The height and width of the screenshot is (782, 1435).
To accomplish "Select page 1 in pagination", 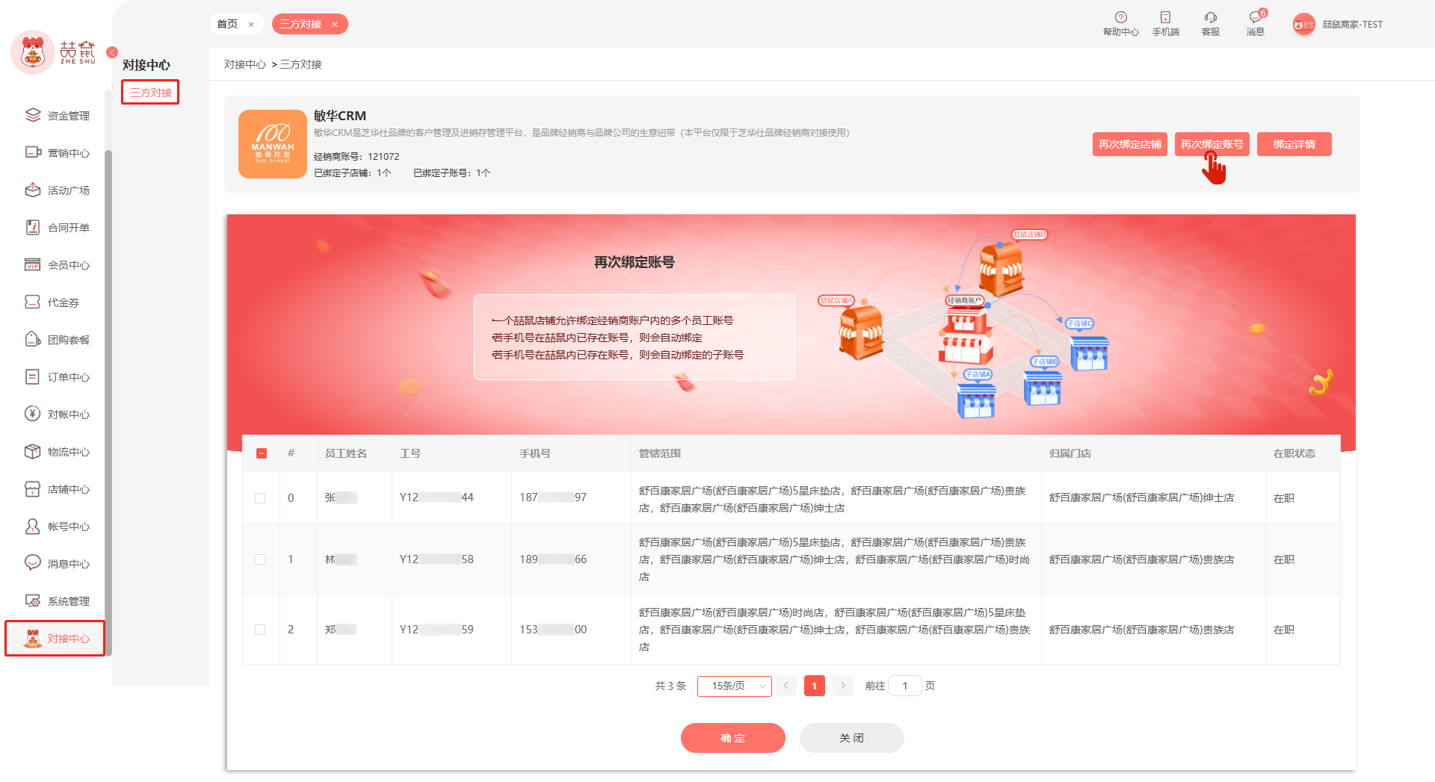I will (814, 686).
